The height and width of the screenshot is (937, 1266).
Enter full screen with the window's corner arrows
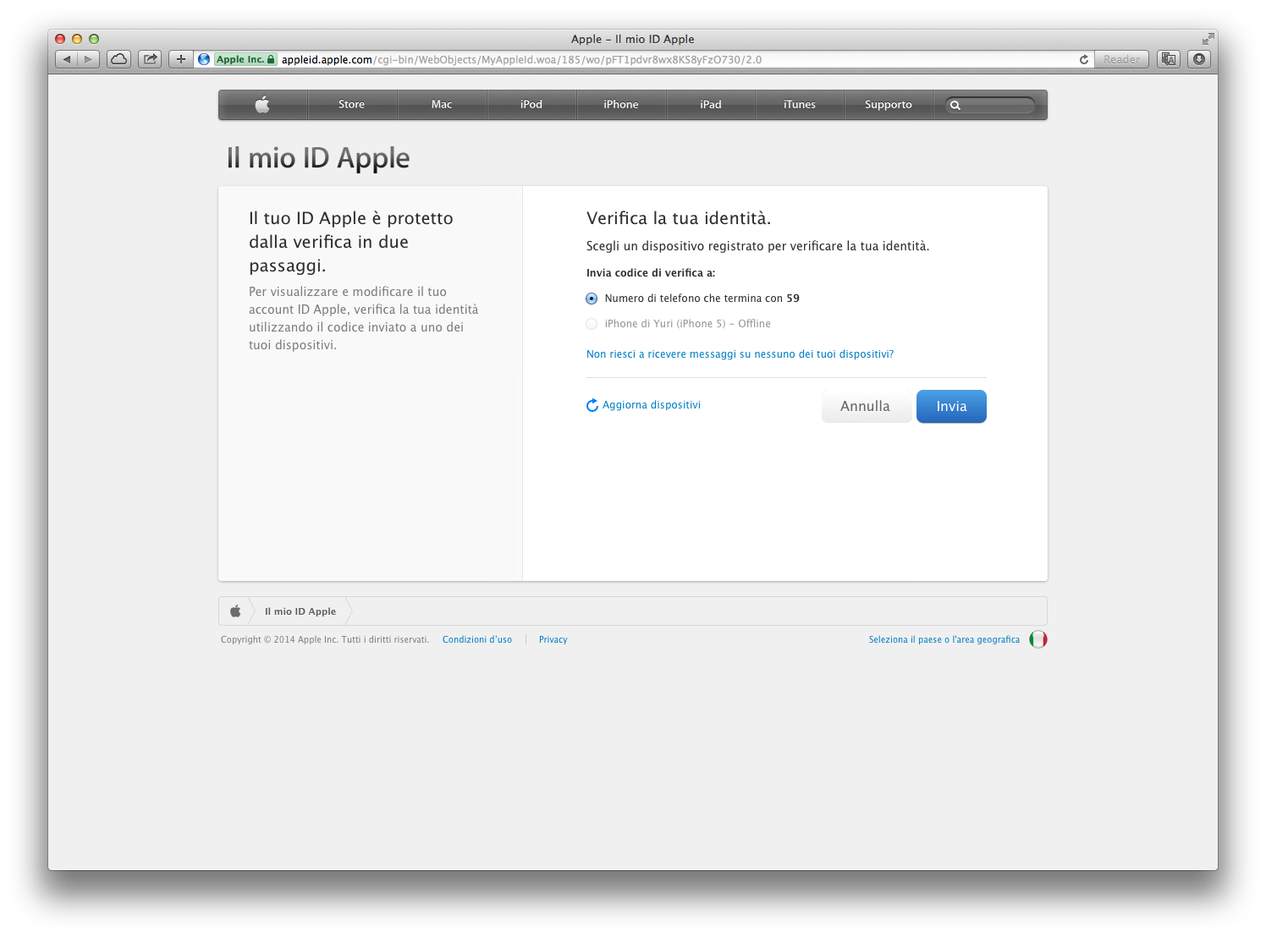click(x=1208, y=39)
